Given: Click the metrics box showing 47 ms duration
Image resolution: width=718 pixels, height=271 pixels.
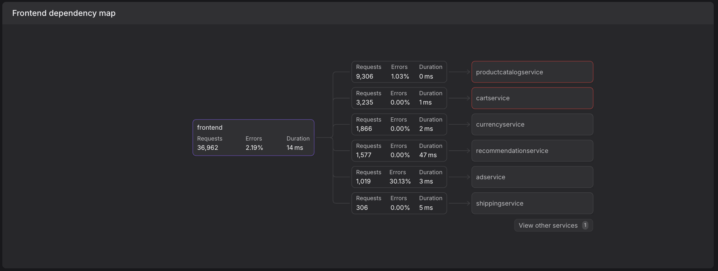Looking at the screenshot, I should pos(399,151).
